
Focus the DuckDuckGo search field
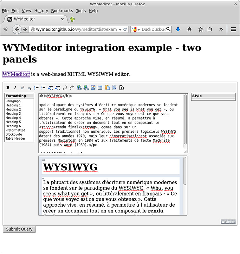pos(153,30)
